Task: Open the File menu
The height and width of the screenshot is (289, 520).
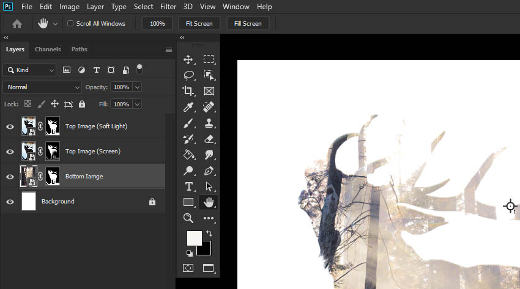Action: tap(27, 7)
